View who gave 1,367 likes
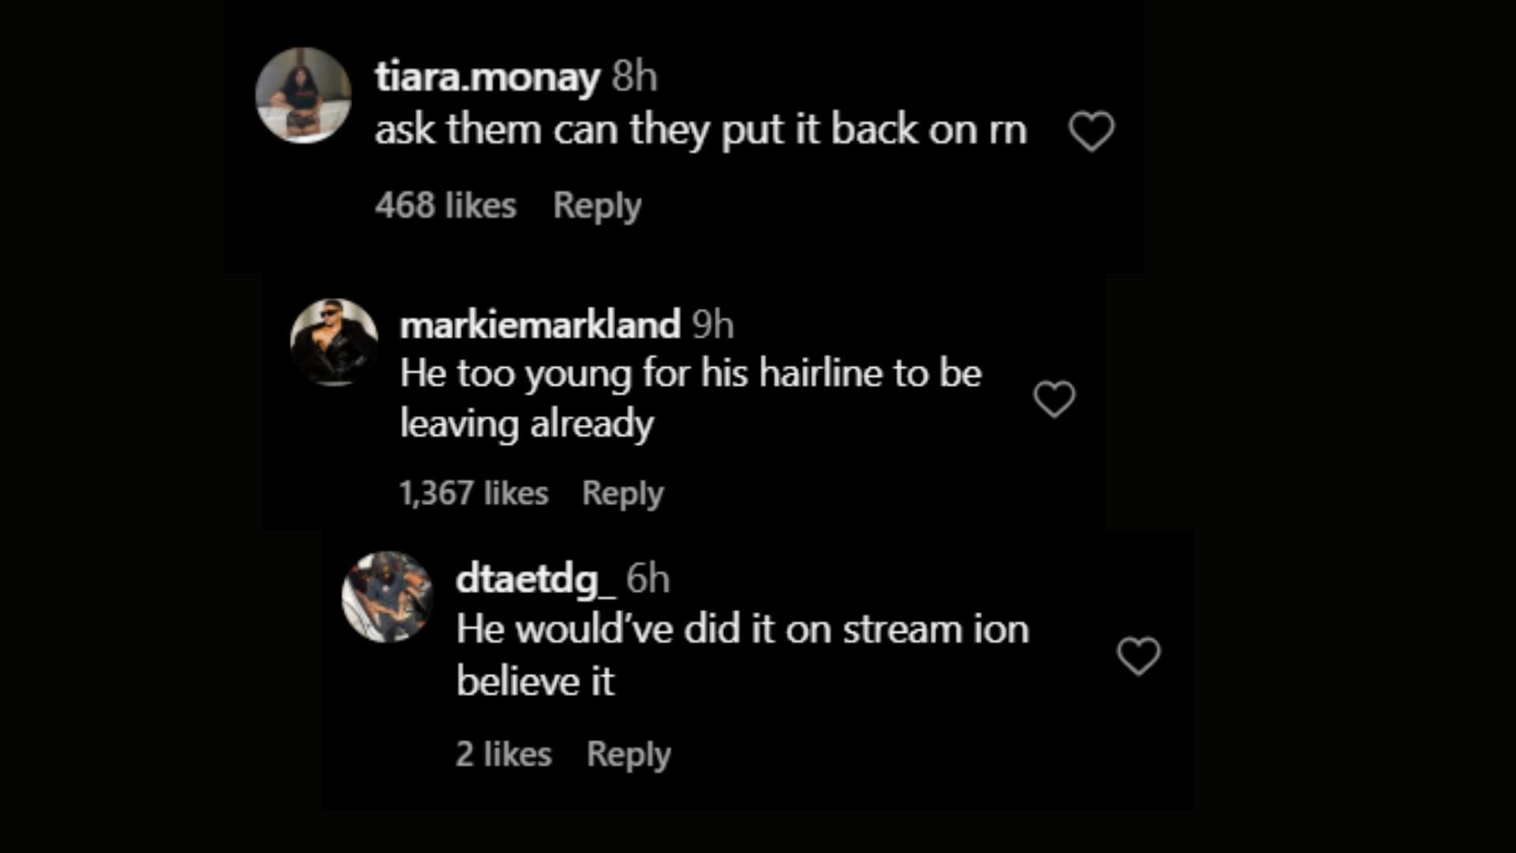Screen dimensions: 1516x853 pyautogui.click(x=474, y=493)
